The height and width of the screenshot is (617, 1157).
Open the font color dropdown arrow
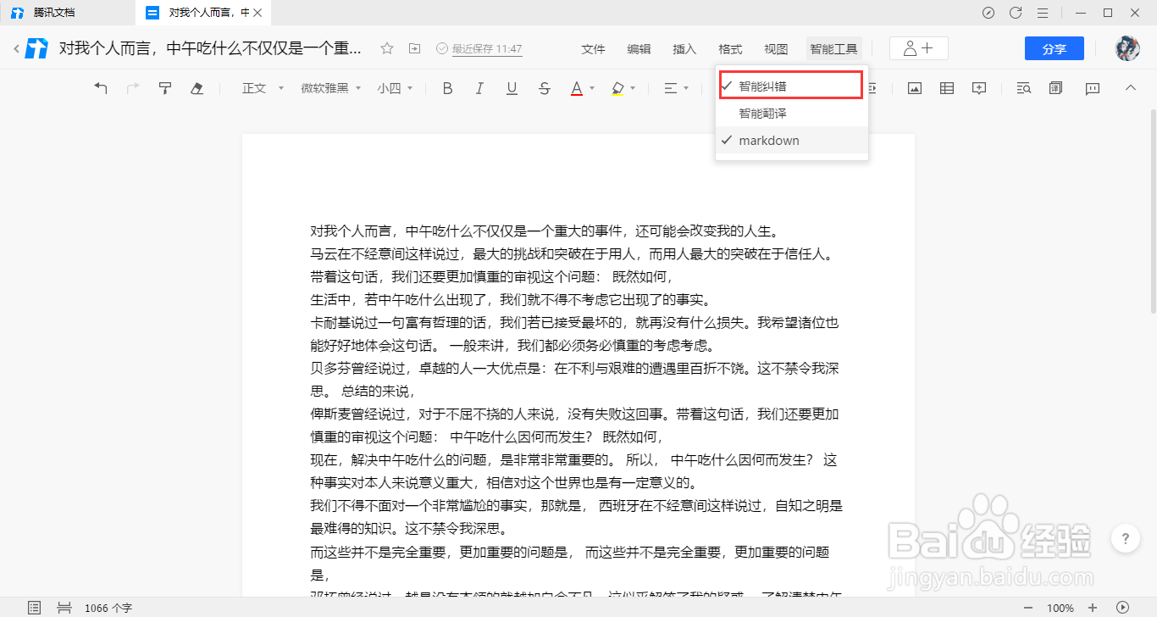pyautogui.click(x=592, y=88)
